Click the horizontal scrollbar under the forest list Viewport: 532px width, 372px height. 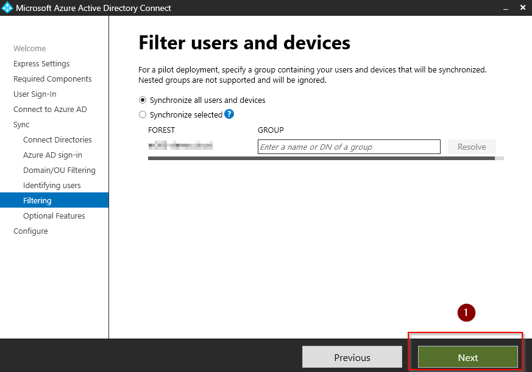tap(325, 158)
